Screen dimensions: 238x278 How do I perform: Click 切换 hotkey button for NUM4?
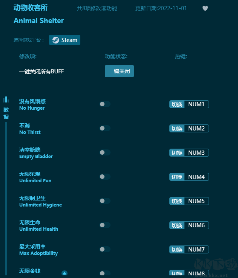177,177
